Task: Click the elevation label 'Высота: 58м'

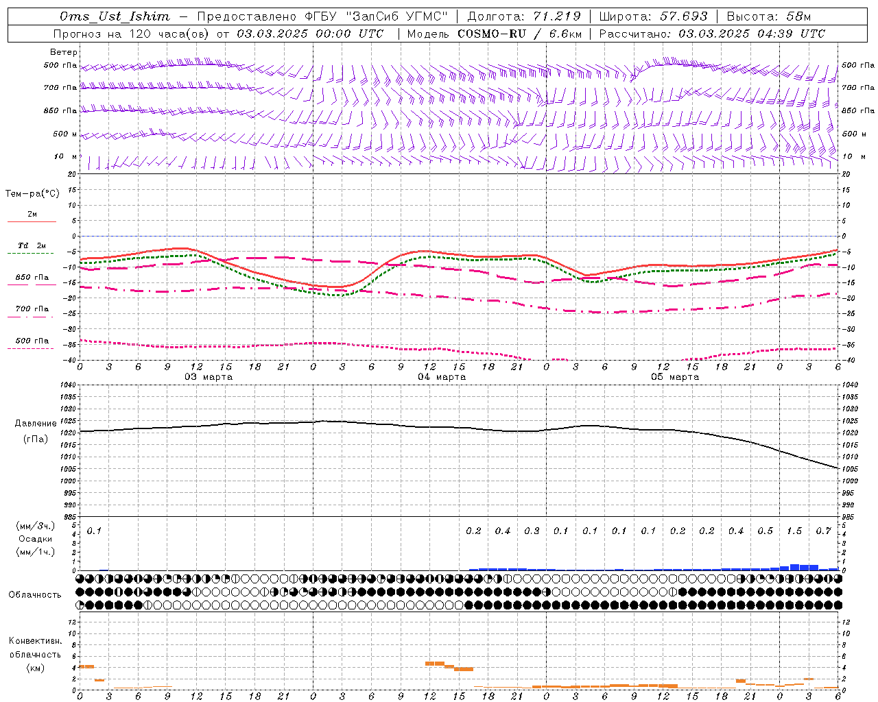Action: 768,16
